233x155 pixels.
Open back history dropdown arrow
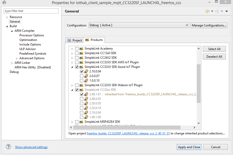pos(212,11)
